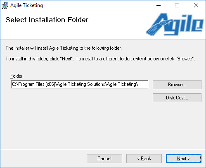Open the Browse... folder picker
The image size is (206, 168).
tap(177, 85)
